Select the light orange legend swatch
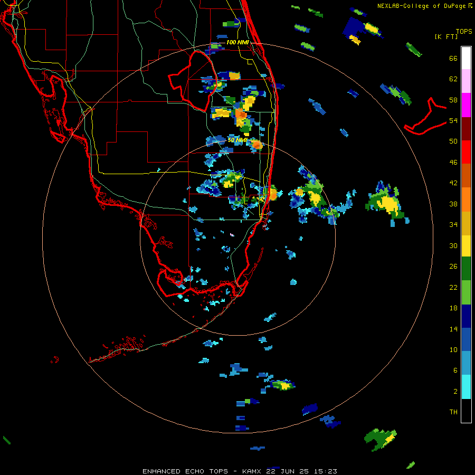475x475 pixels. pos(466,199)
